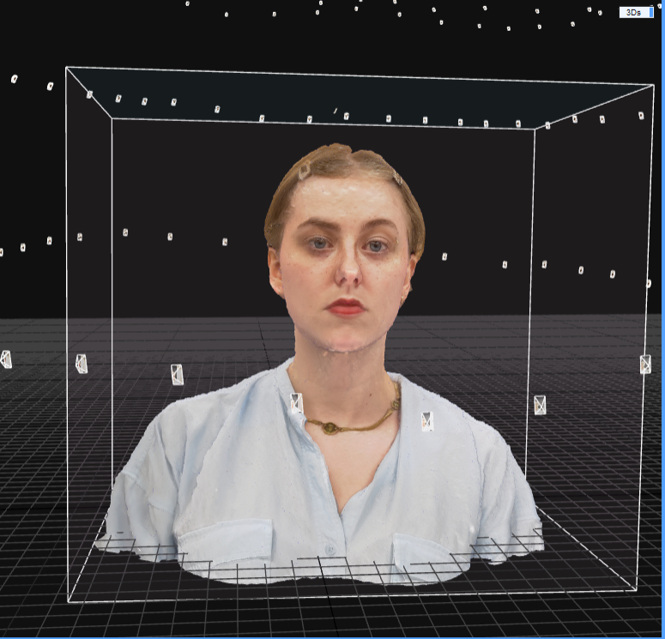
Task: Grab the reconstruction box's top-right outer corner
Action: [x=653, y=85]
